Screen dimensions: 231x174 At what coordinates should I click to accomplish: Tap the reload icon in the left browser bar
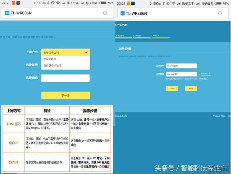[105, 13]
